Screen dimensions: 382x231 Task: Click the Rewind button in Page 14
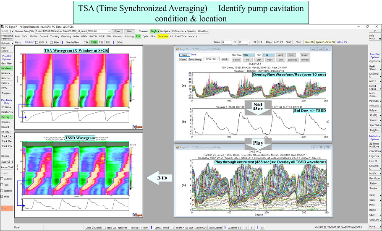coord(304,55)
